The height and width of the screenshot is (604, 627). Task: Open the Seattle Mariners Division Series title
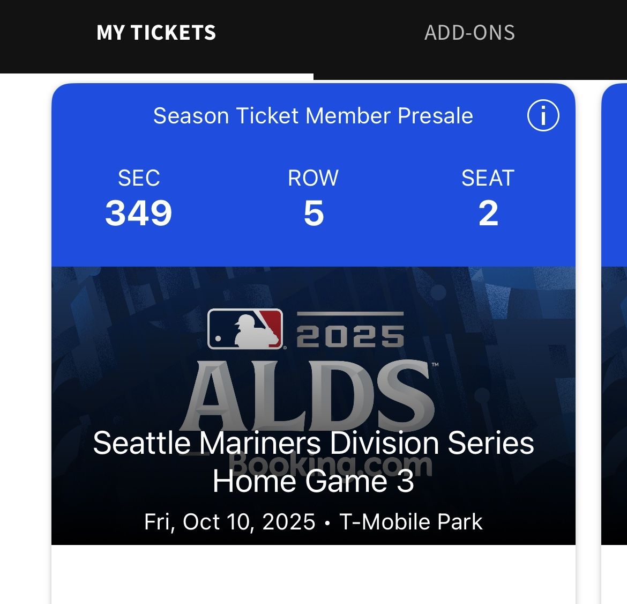pyautogui.click(x=313, y=444)
